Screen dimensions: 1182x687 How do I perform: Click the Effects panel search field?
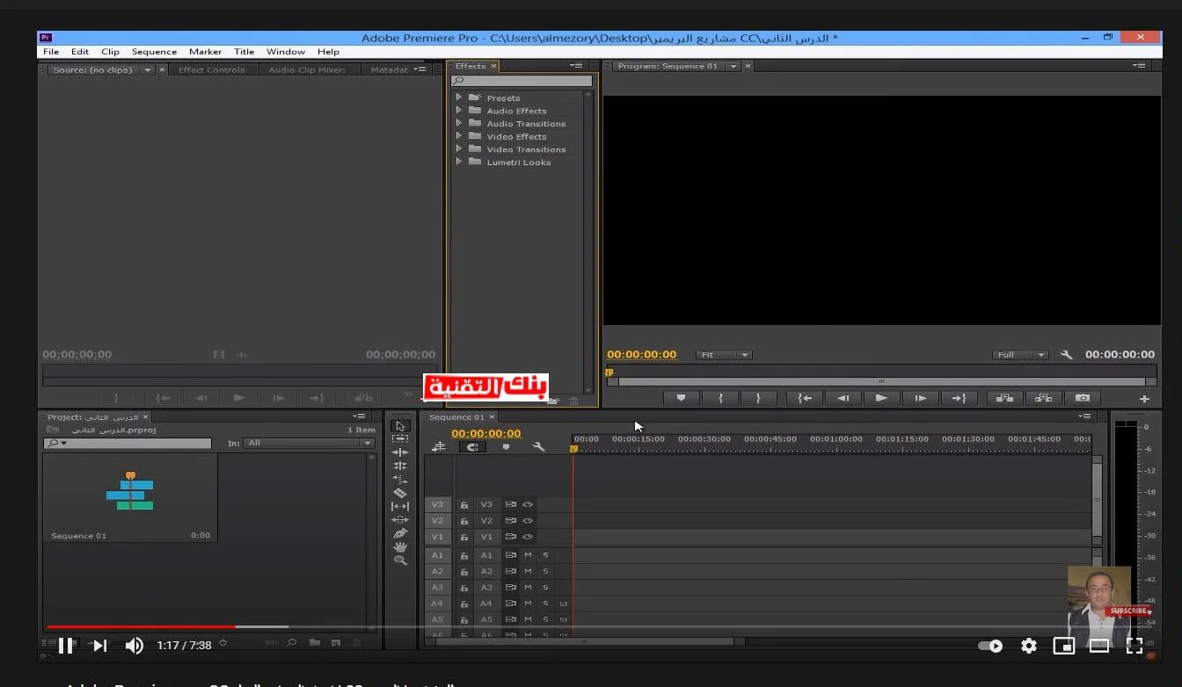point(522,81)
